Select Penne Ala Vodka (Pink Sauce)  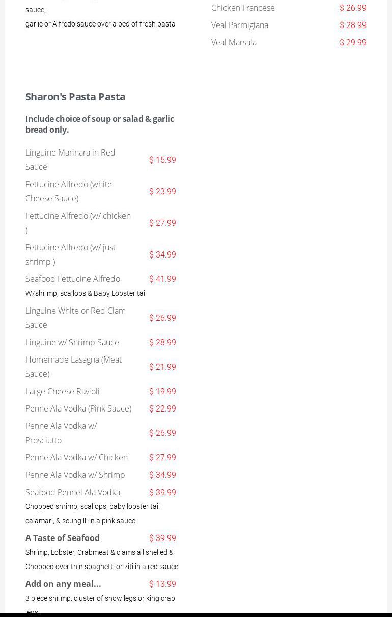tap(78, 408)
